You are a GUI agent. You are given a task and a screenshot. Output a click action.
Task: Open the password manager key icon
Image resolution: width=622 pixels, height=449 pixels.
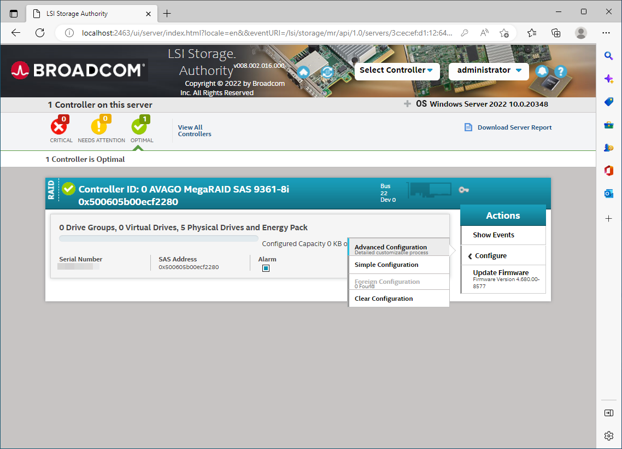465,33
